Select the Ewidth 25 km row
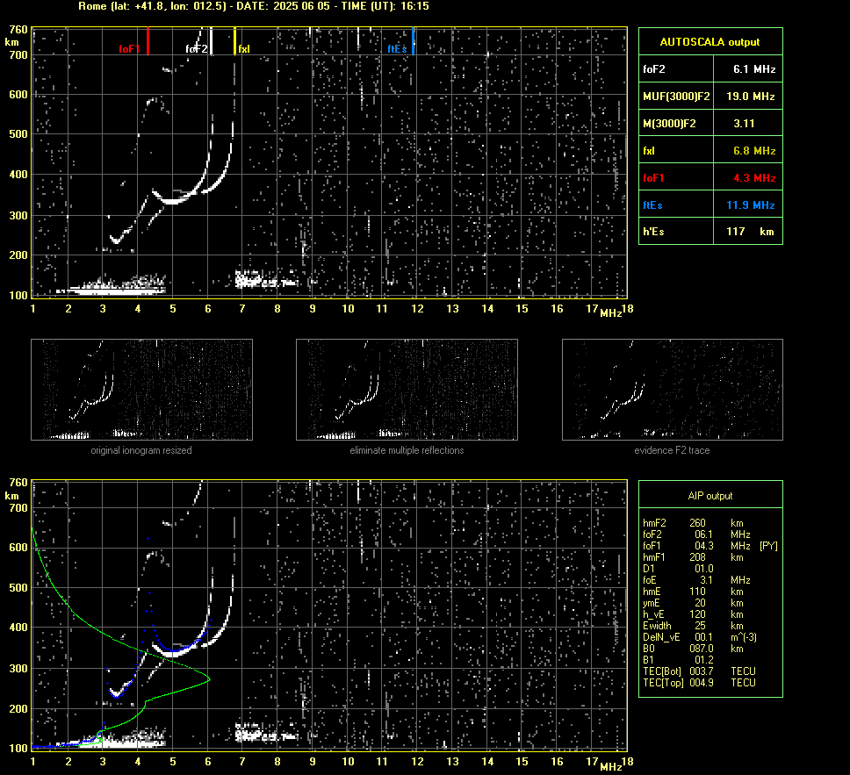This screenshot has width=850, height=775. pyautogui.click(x=693, y=626)
